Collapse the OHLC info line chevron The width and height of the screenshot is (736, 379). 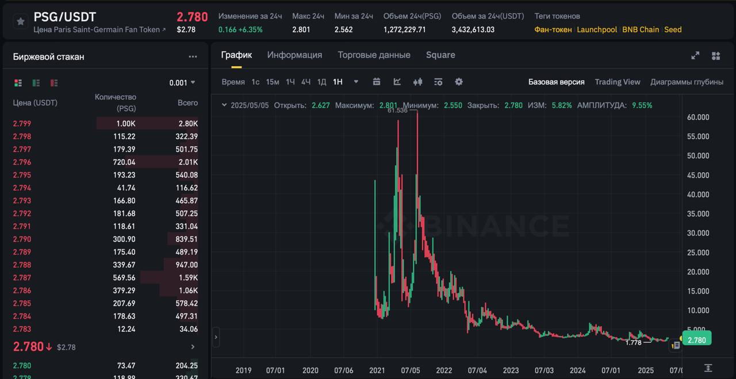pyautogui.click(x=224, y=105)
